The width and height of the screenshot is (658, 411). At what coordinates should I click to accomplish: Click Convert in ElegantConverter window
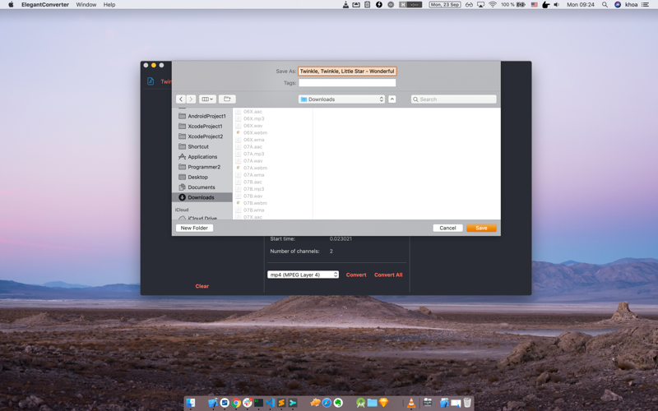point(356,275)
